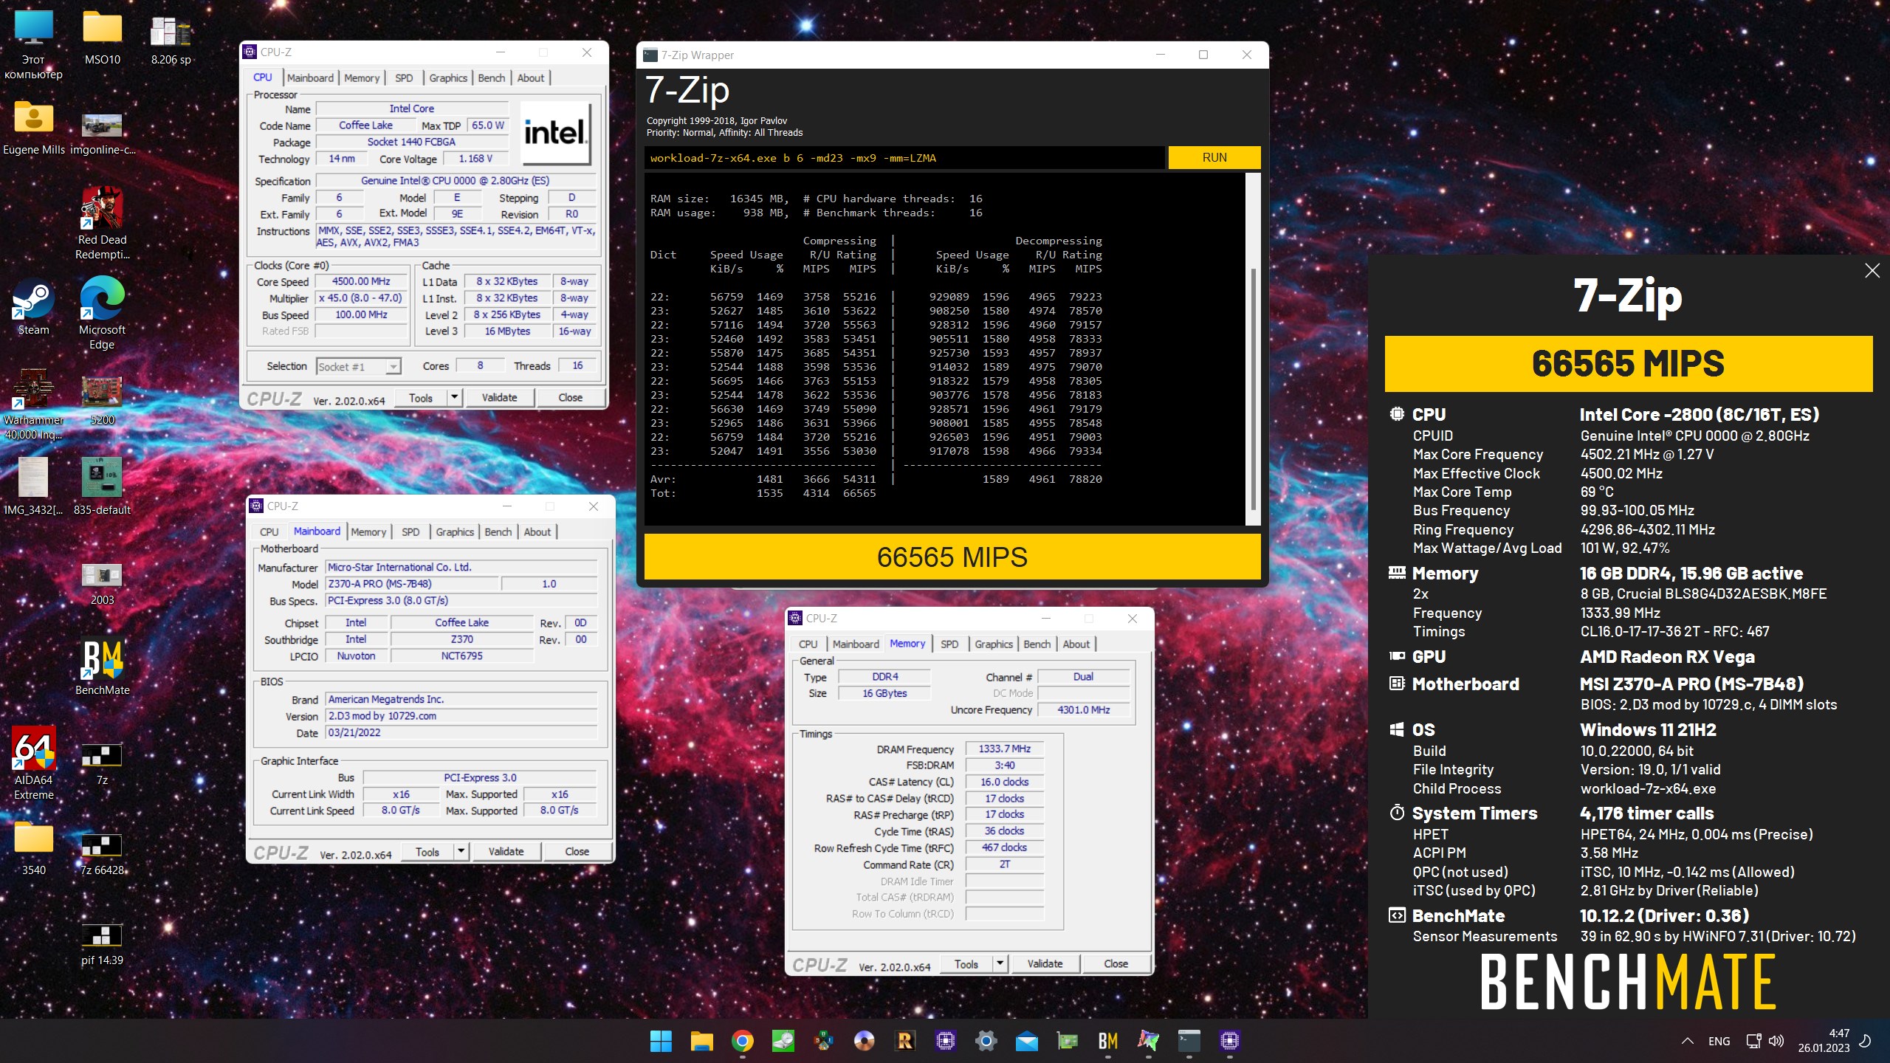
Task: Open the BenchMate desktop shortcut
Action: (x=102, y=667)
